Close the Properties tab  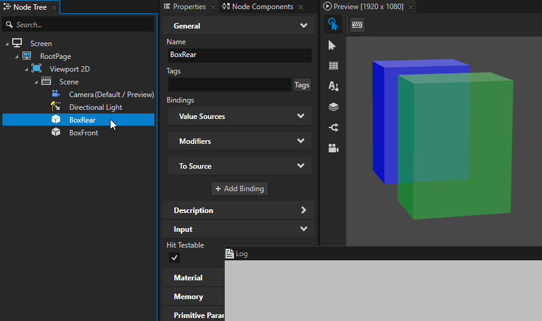coord(213,7)
